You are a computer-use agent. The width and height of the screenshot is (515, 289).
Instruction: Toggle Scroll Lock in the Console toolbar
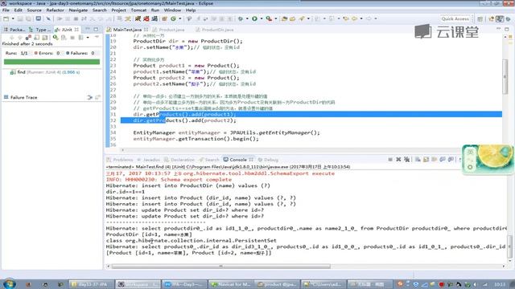(x=426, y=160)
